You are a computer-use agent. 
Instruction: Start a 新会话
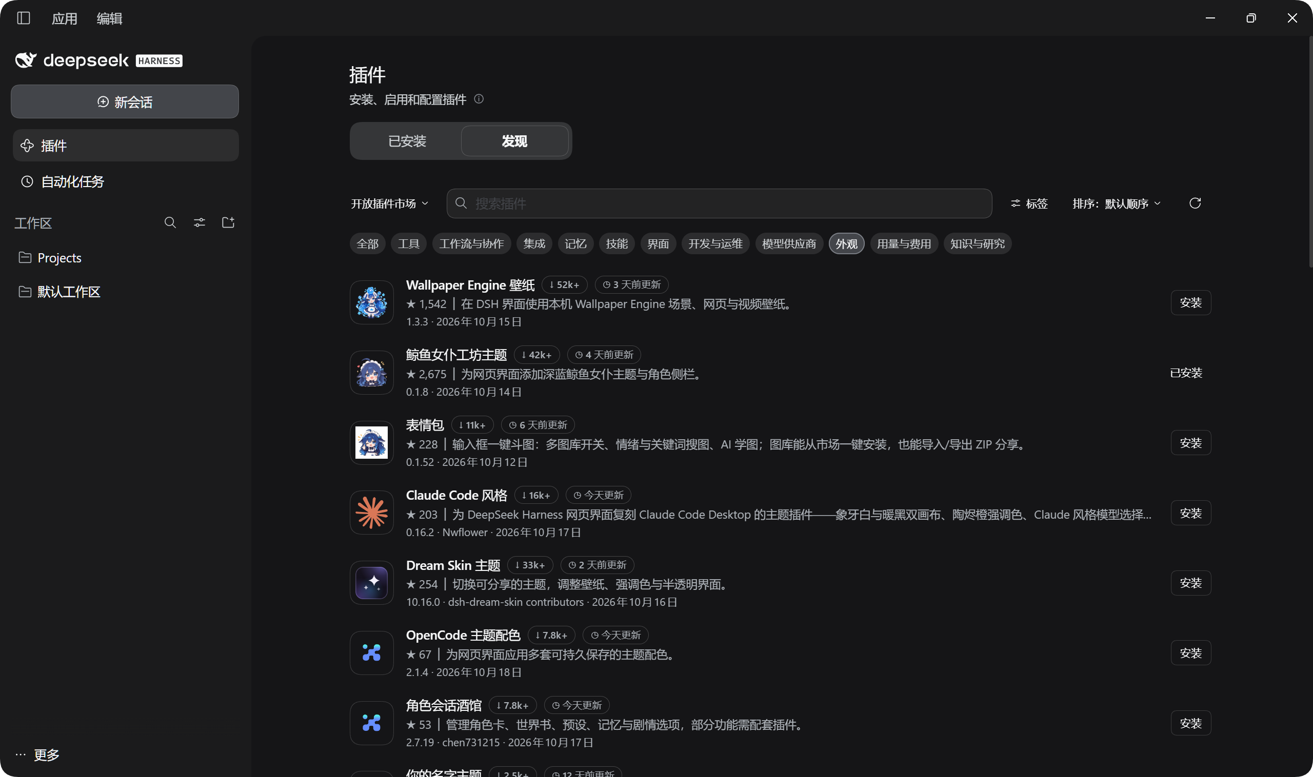coord(125,101)
